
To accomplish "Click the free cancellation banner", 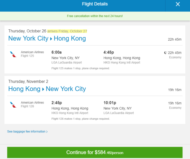I will pyautogui.click(x=95, y=16).
